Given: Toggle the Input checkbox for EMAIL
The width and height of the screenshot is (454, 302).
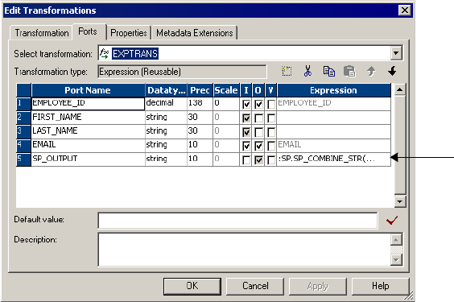Looking at the screenshot, I should tap(246, 146).
